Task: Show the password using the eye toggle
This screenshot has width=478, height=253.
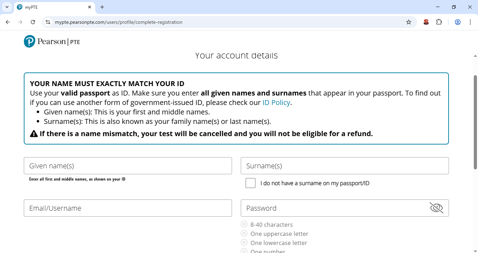Action: point(436,208)
